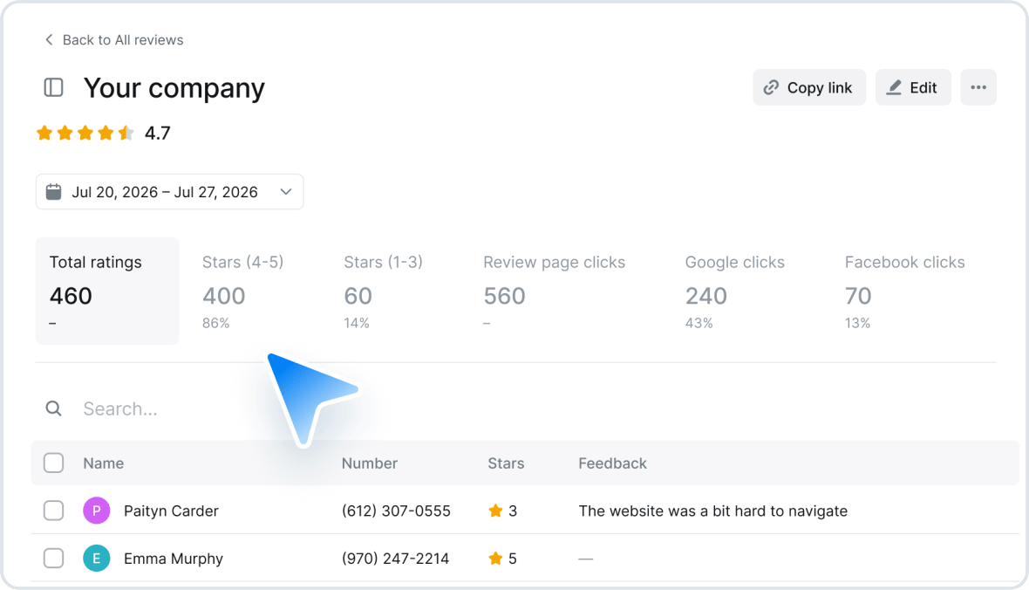Screen dimensions: 1029x590
Task: Select the Total ratings tab
Action: 107,291
